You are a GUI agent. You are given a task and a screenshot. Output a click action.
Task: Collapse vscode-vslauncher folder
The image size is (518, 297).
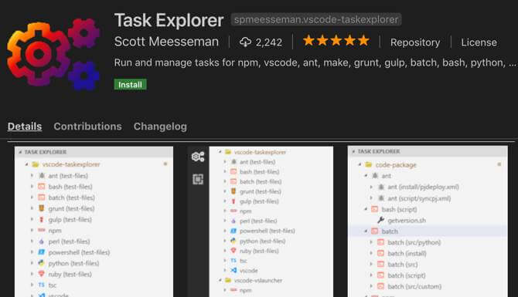220,280
